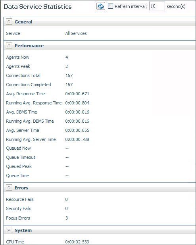This screenshot has height=245, width=196.
Task: Click the General section header
Action: point(23,22)
